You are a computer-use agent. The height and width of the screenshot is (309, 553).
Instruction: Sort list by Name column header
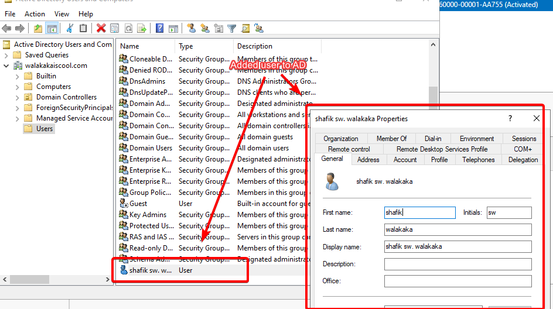tap(145, 46)
